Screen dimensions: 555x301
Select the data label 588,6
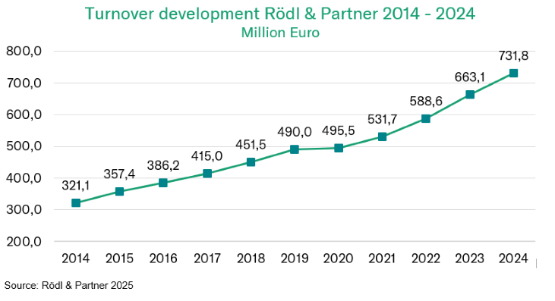coord(426,102)
